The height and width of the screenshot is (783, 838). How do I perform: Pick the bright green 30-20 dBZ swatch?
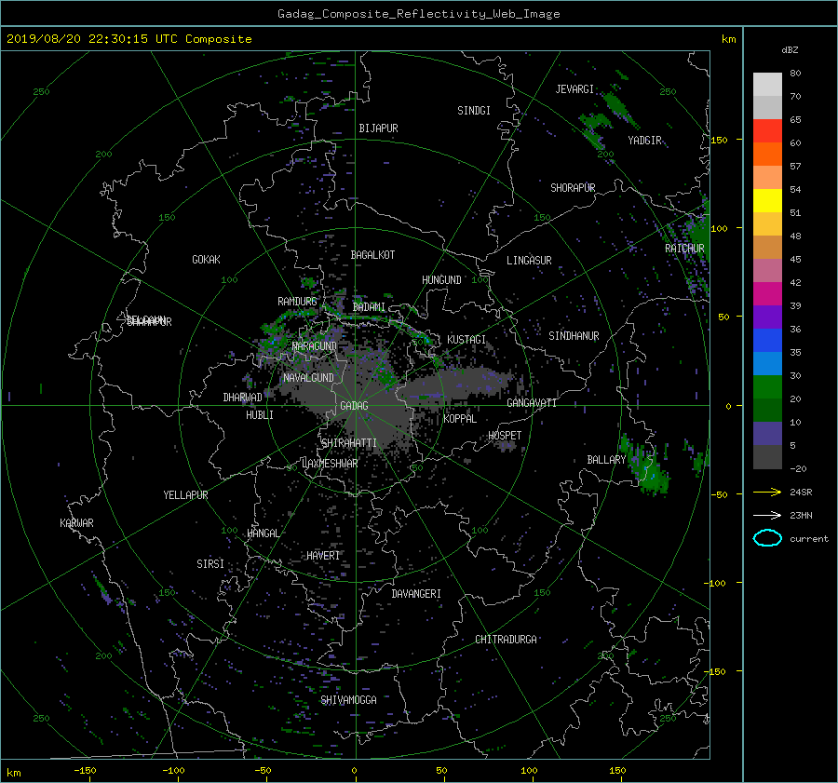pos(767,387)
